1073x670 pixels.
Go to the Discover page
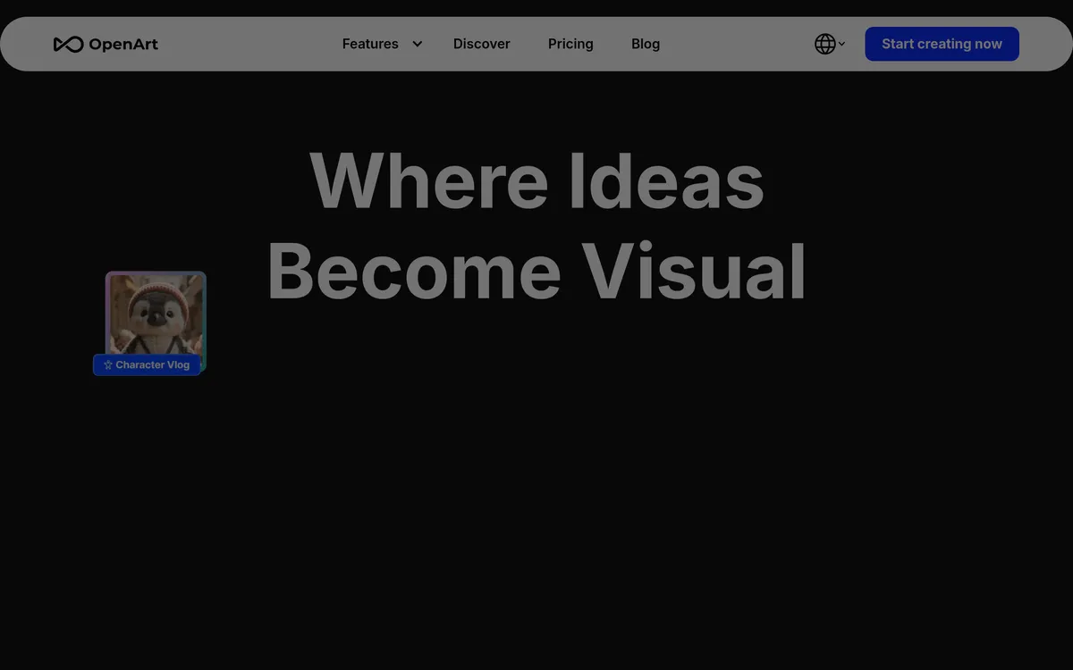click(x=481, y=44)
